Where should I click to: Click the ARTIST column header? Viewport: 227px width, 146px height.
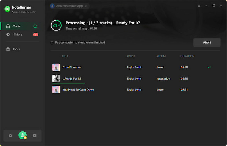[x=131, y=56]
